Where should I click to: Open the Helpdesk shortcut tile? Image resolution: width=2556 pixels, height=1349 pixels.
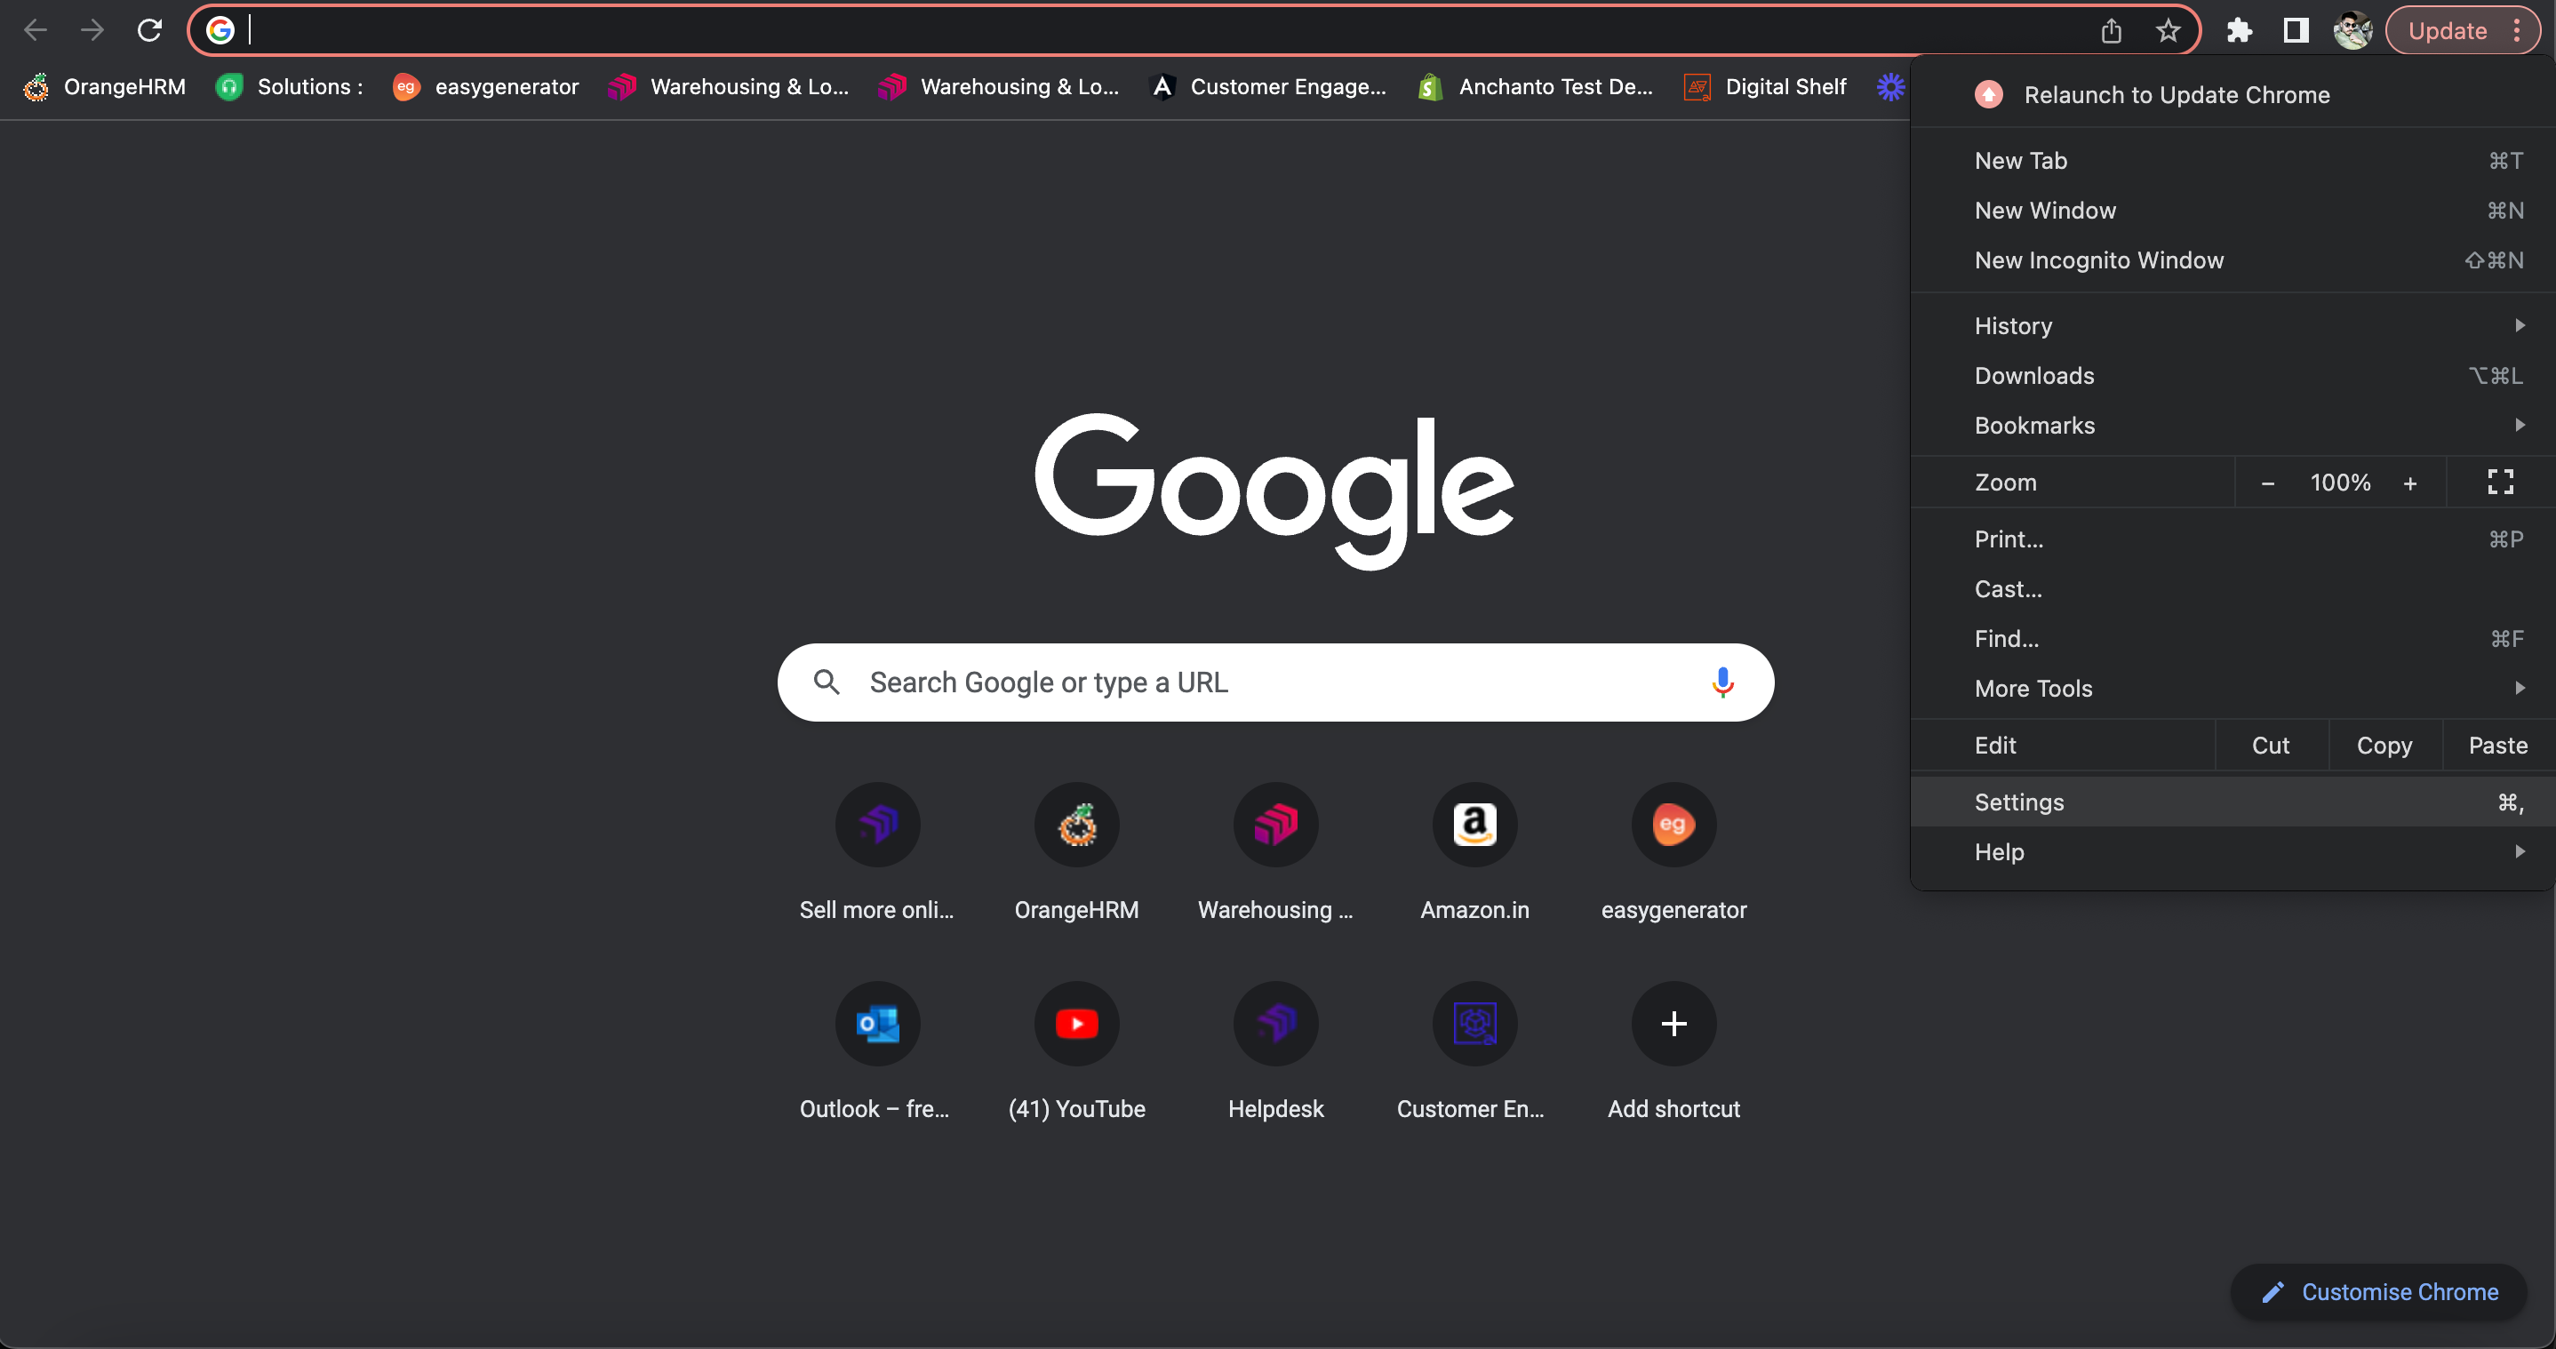pyautogui.click(x=1276, y=1051)
